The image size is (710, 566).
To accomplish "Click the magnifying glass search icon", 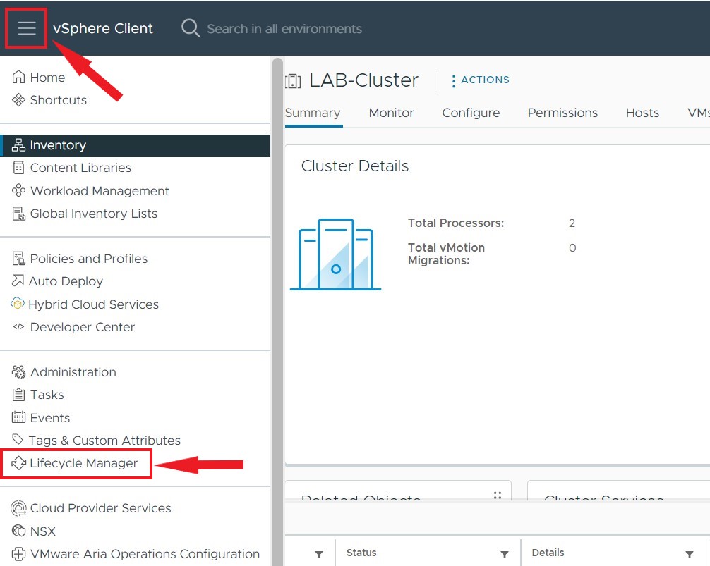I will (190, 28).
